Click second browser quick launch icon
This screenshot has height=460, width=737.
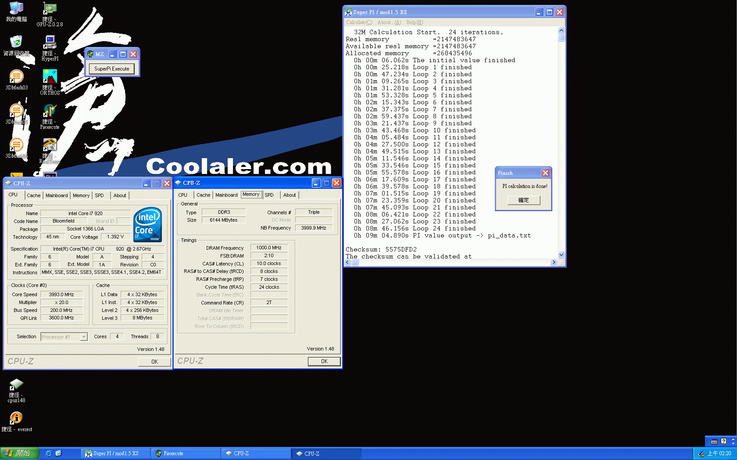pos(58,453)
